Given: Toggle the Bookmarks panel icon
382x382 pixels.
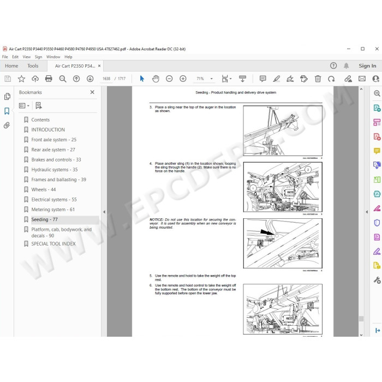Looking at the screenshot, I should [7, 111].
